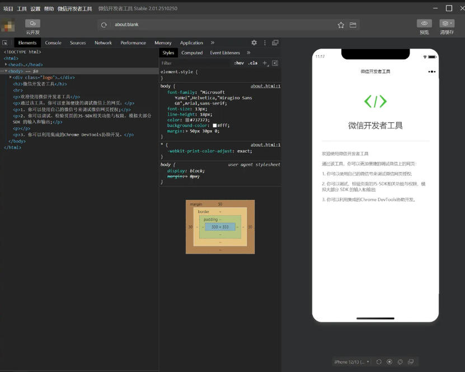Switch to the Sources tab
The image size is (465, 372).
click(x=78, y=43)
